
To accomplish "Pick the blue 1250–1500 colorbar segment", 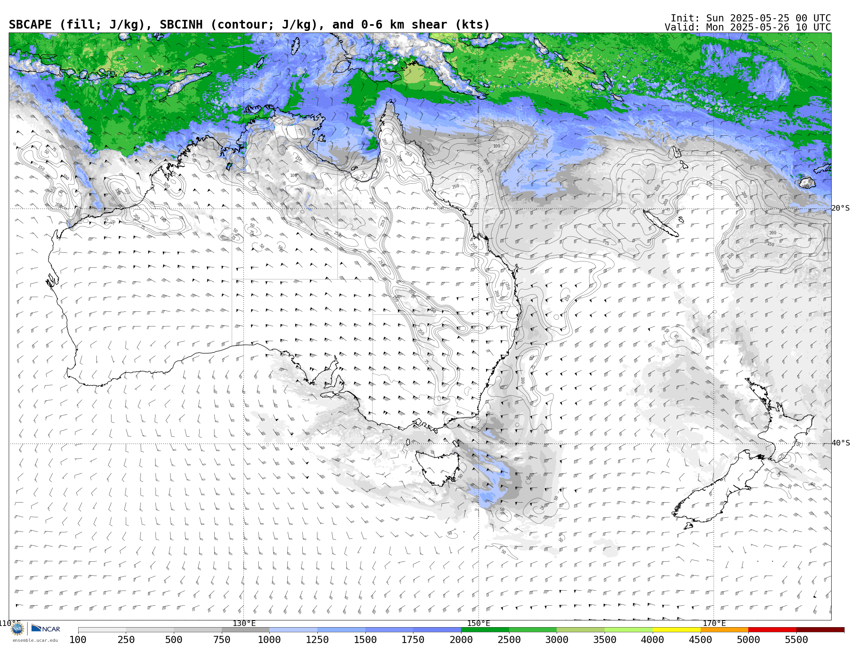I will [x=341, y=630].
